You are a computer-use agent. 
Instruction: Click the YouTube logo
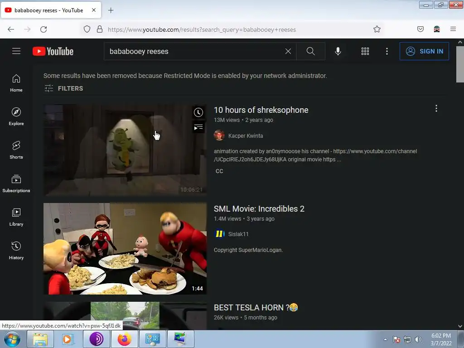coord(53,51)
